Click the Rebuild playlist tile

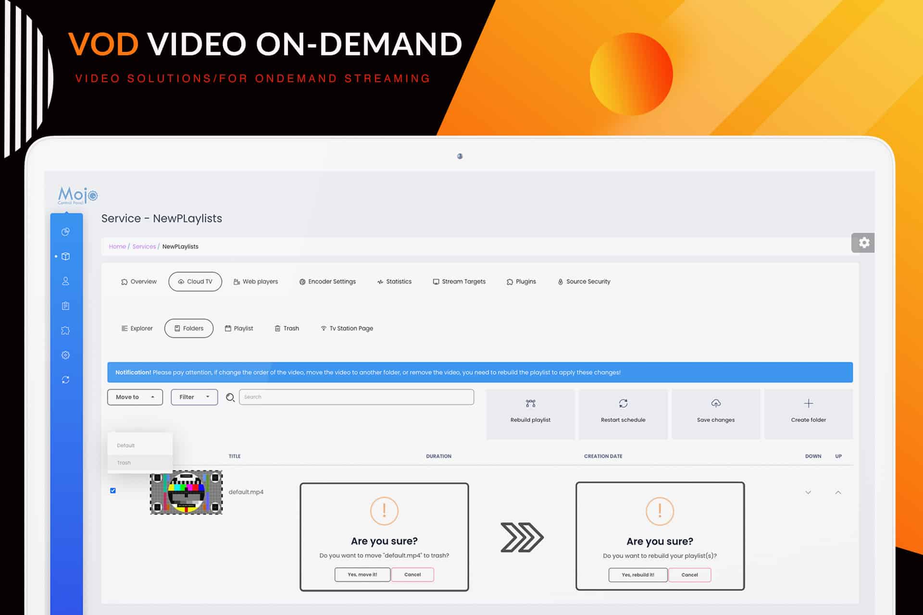[530, 414]
